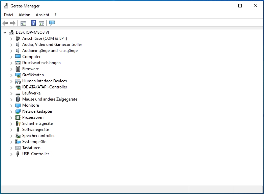Expand the Prozessoren category

coord(11,118)
